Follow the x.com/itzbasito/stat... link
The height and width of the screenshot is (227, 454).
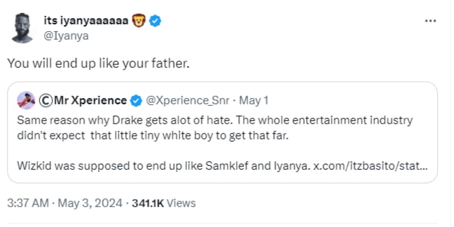371,167
